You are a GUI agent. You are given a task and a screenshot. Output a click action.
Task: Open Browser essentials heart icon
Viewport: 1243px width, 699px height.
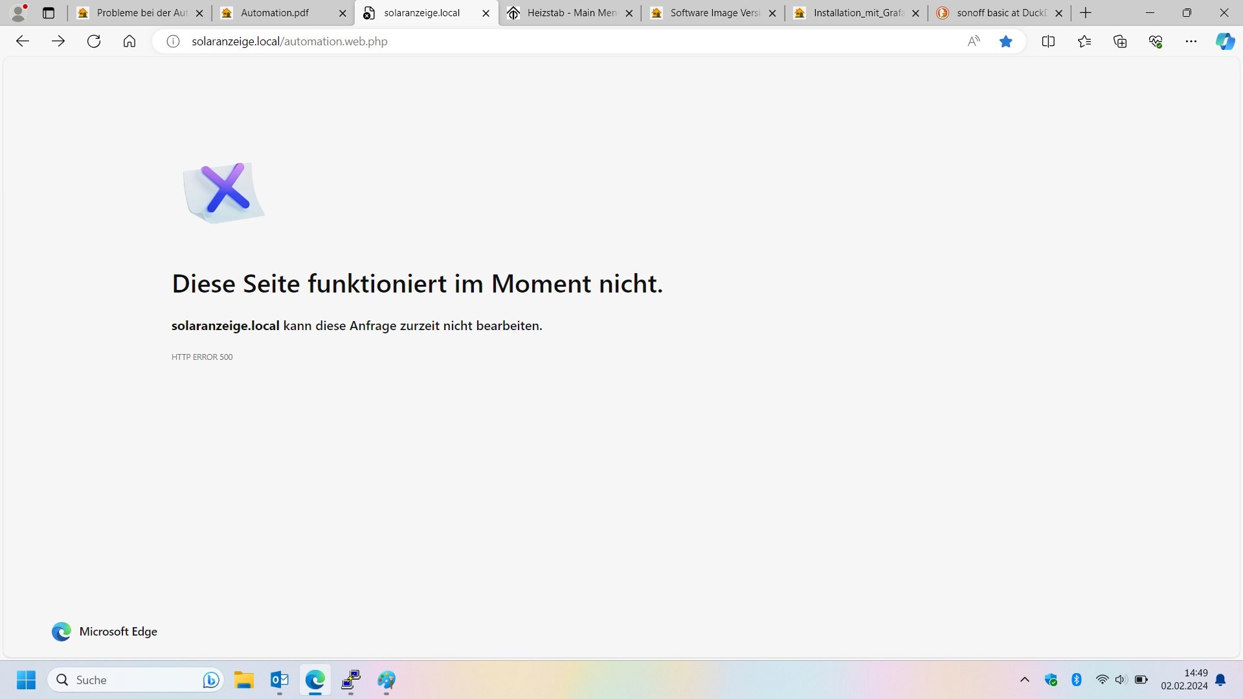(1156, 41)
